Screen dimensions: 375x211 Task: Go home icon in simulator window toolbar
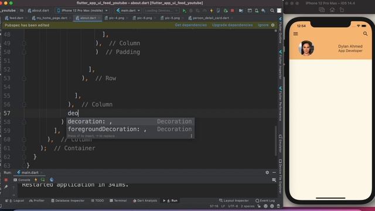pyautogui.click(x=332, y=10)
